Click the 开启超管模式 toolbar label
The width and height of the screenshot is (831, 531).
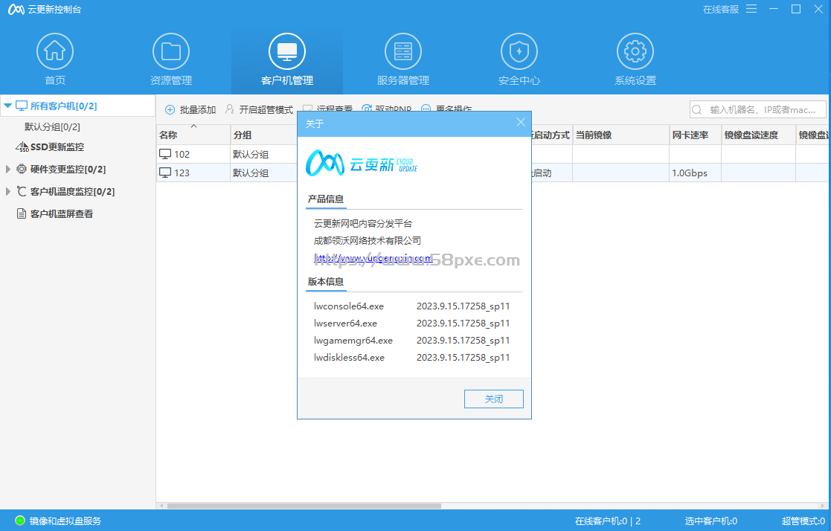pyautogui.click(x=266, y=110)
